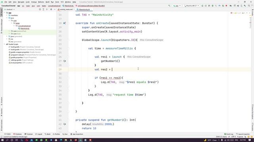Image resolution: width=254 pixels, height=142 pixels.
Task: Collapse the app module tree node
Action: point(5,13)
